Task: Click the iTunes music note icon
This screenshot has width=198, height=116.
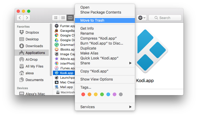Action: (x=57, y=68)
